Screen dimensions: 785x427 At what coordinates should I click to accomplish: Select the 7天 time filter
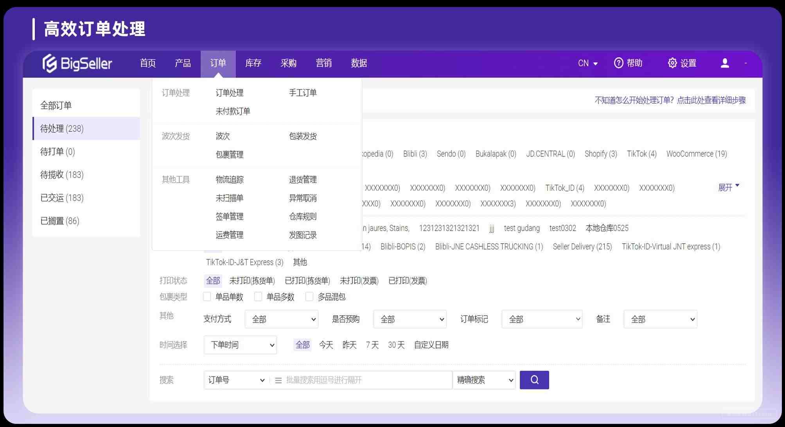pyautogui.click(x=372, y=345)
